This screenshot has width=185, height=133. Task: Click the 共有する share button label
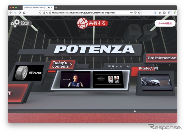click(97, 23)
